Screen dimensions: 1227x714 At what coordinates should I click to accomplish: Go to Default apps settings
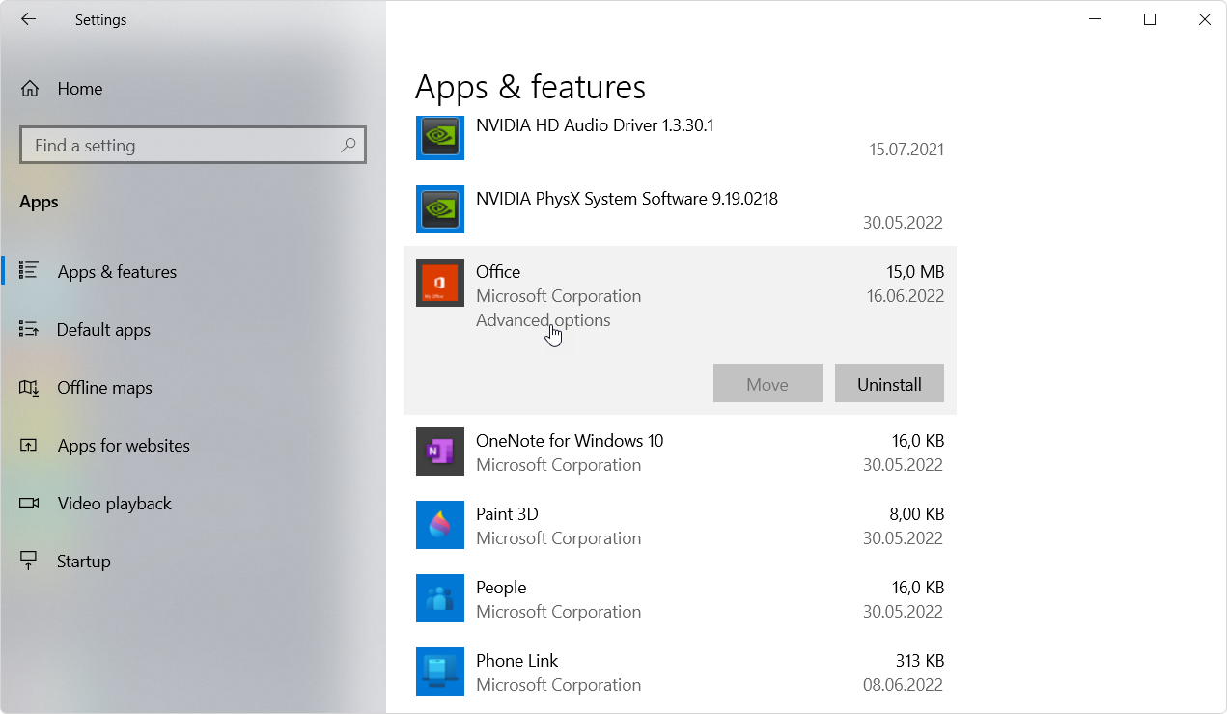tap(193, 329)
